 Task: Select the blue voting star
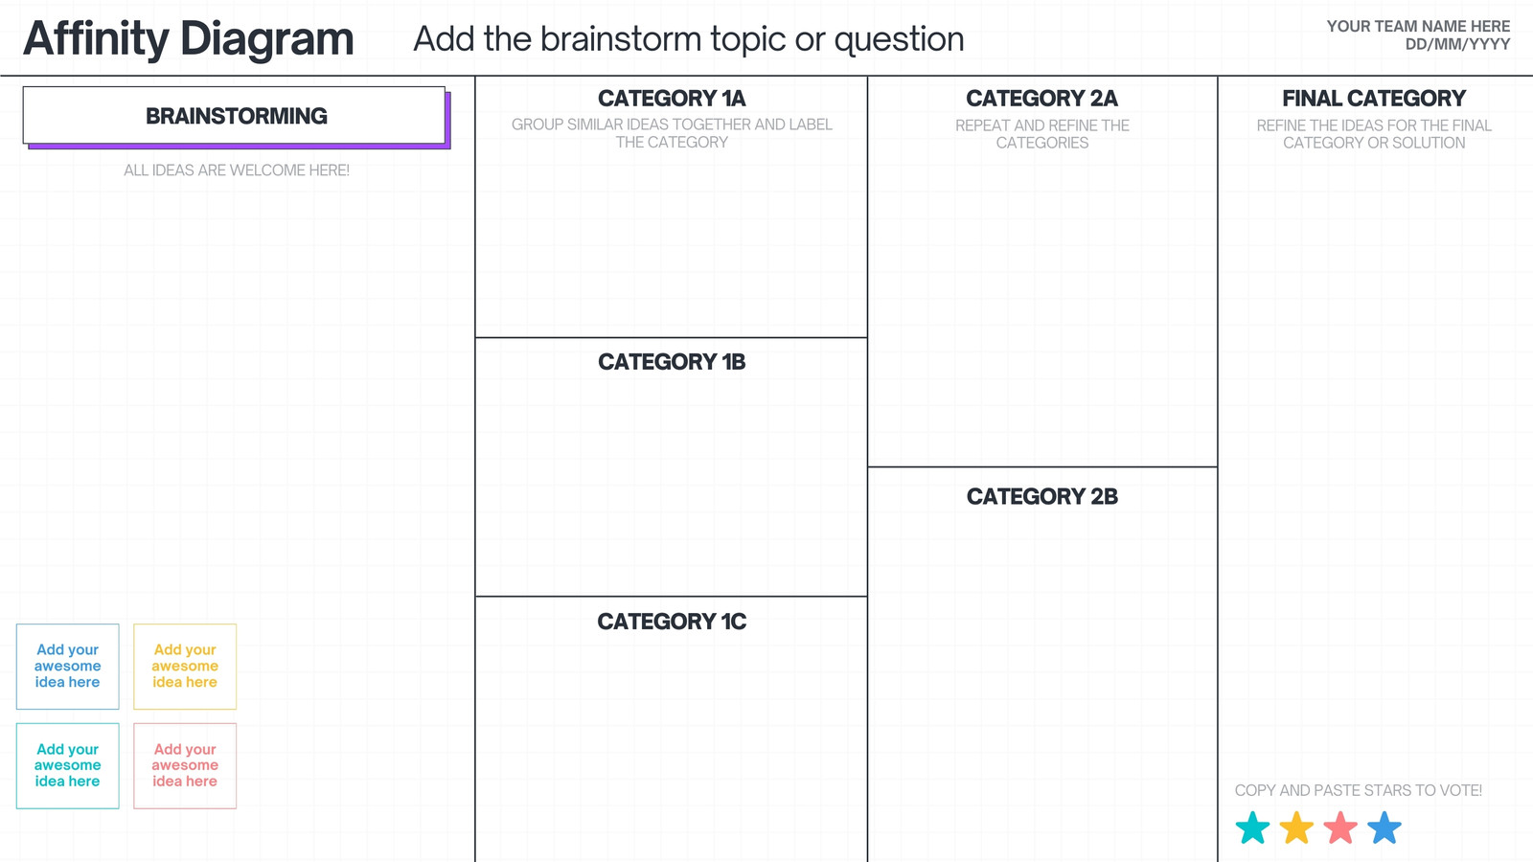pyautogui.click(x=1384, y=828)
